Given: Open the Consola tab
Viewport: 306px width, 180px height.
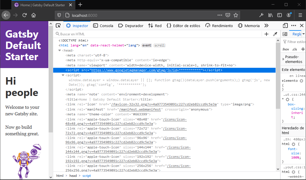Looking at the screenshot, I should [x=103, y=26].
